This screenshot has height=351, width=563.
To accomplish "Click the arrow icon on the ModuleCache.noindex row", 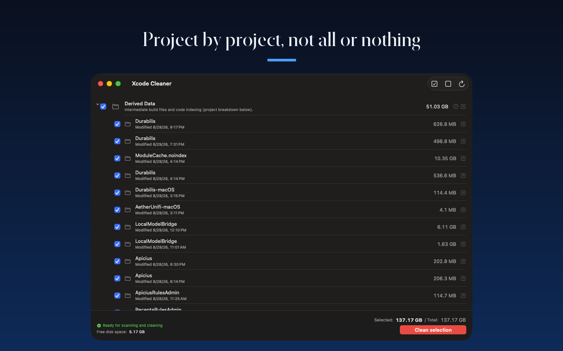I will 463,158.
